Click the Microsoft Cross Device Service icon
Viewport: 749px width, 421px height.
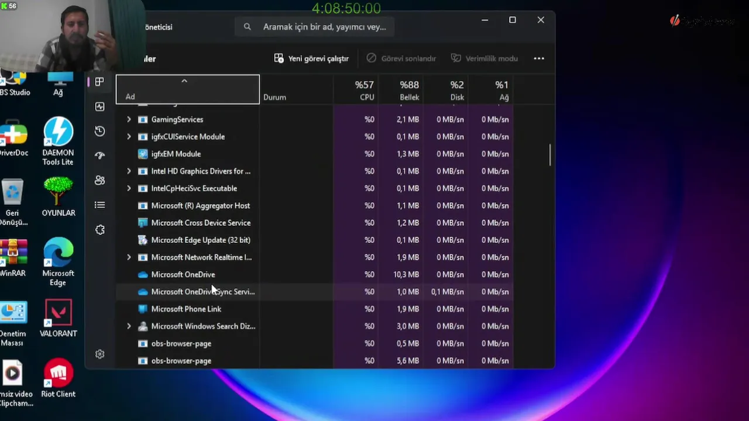[143, 223]
